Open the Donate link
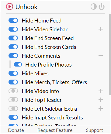Image resolution: width=111 pixels, height=134 pixels. [x=16, y=130]
